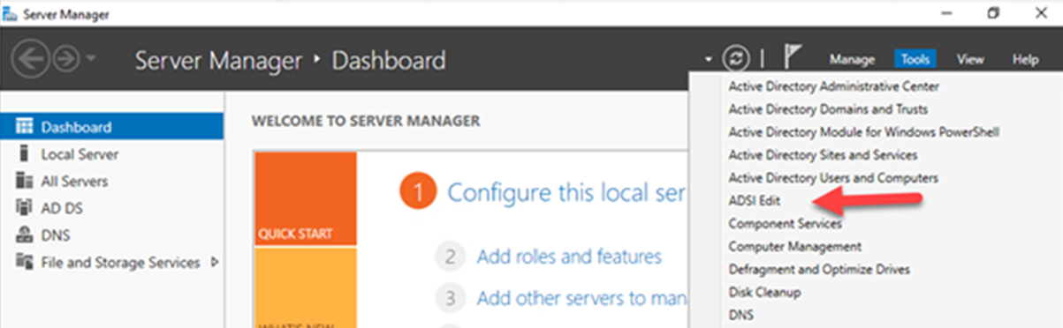
Task: Open Disk Cleanup
Action: (764, 292)
